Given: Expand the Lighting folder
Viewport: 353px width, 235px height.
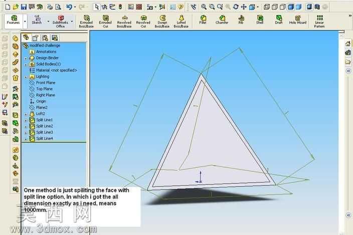Looking at the screenshot, I should (x=26, y=77).
